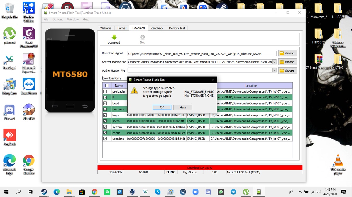Screen dimensions: 352x197
Task: Open TeamViewer desktop shortcut
Action: tap(29, 87)
